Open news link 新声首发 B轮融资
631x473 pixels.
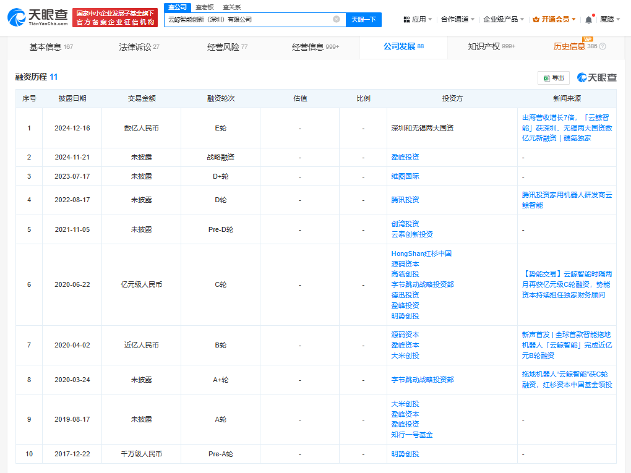[567, 345]
